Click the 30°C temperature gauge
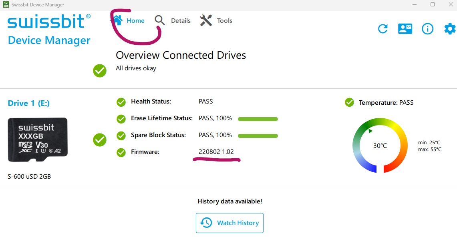457x251 pixels. tap(380, 145)
